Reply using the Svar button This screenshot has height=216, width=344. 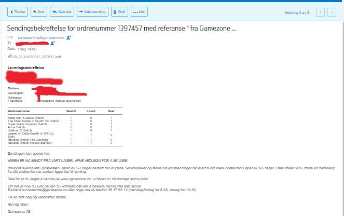(x=39, y=12)
